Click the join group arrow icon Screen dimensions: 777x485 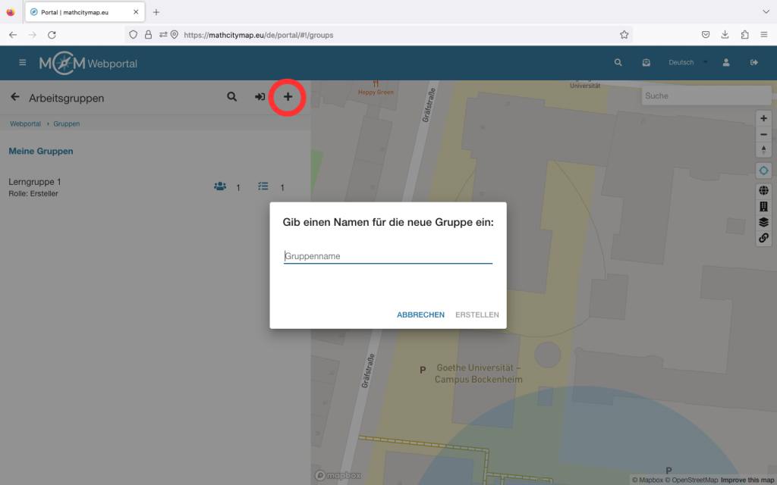coord(260,97)
